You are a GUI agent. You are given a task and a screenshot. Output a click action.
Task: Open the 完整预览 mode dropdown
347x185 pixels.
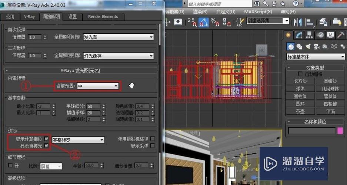tap(78, 140)
